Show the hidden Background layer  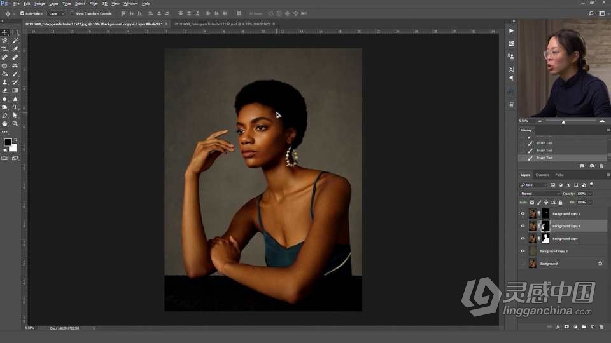523,263
